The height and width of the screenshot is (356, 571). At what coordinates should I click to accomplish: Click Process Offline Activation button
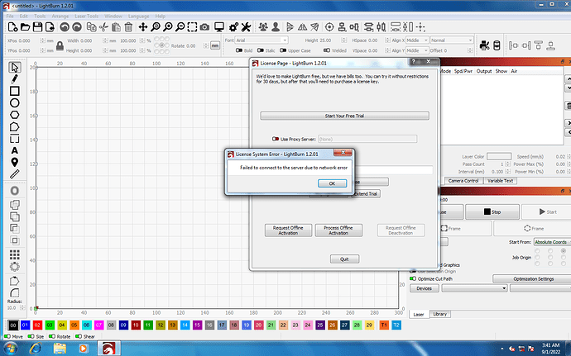338,230
